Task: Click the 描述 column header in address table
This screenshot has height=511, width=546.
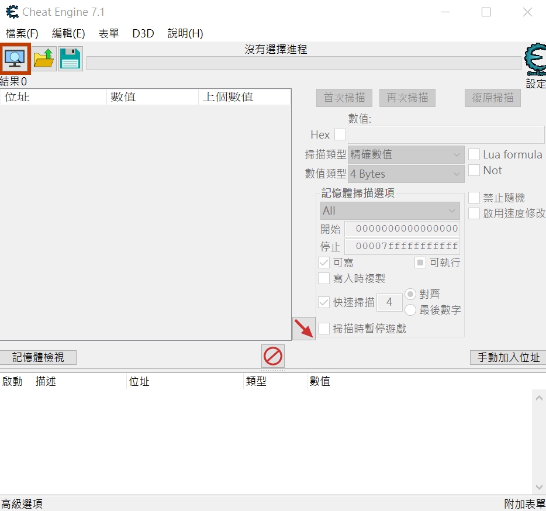Action: click(80, 381)
